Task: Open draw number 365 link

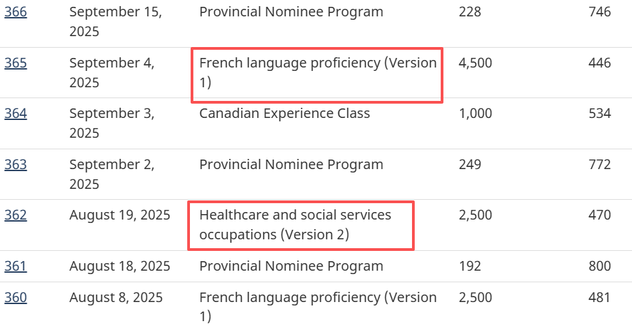Action: coord(16,63)
